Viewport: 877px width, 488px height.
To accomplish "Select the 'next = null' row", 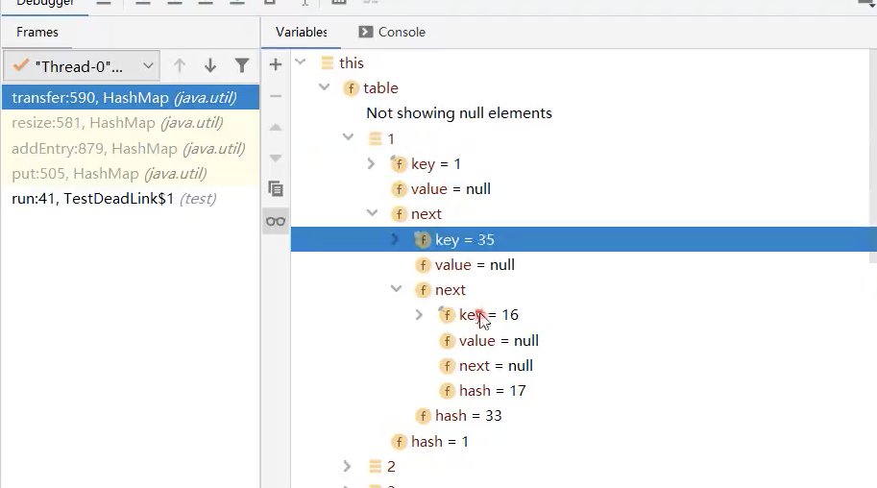I will (580, 366).
